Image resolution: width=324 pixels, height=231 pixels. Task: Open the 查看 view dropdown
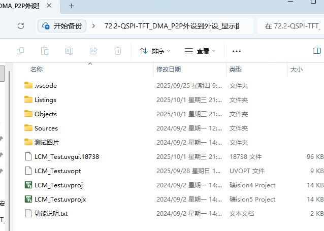(x=200, y=51)
